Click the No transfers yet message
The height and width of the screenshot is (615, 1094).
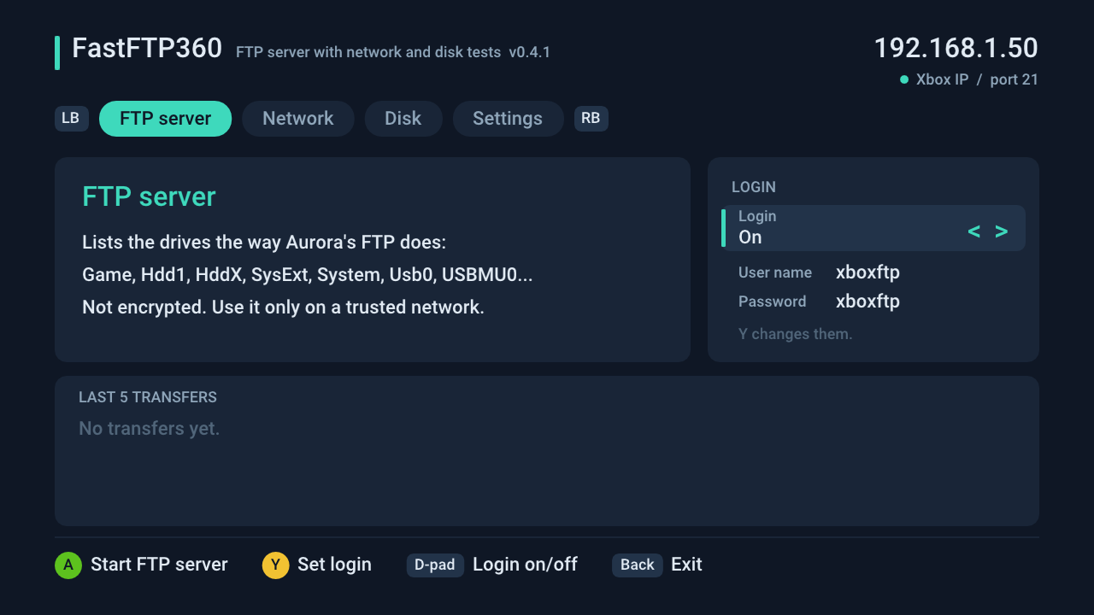click(x=150, y=429)
